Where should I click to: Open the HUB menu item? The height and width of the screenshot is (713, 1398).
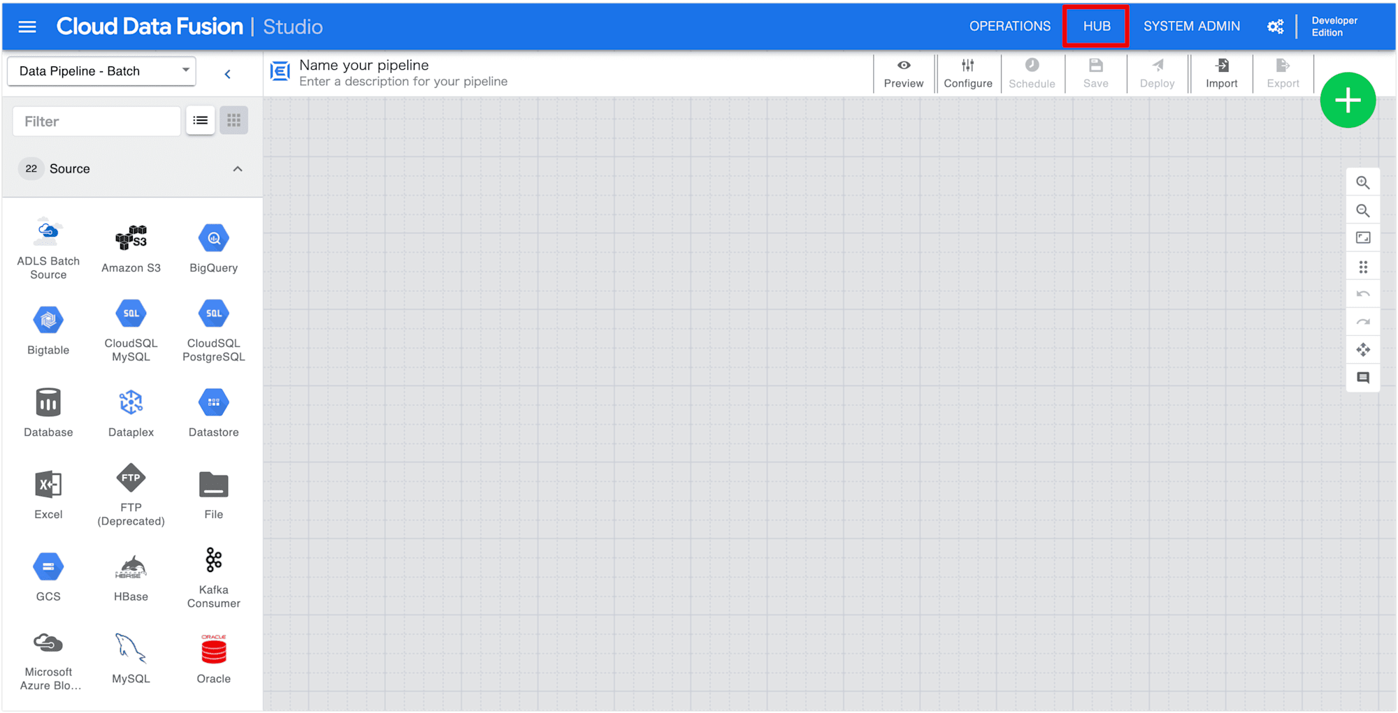1097,27
